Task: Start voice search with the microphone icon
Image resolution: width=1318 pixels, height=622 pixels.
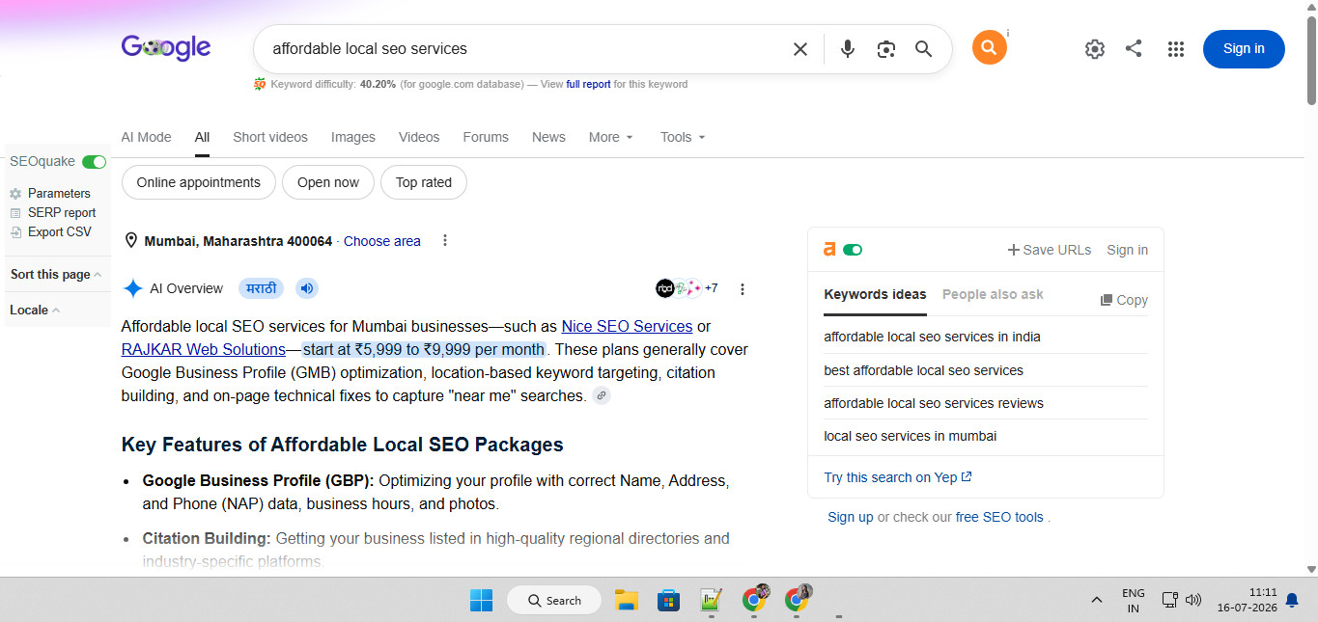Action: coord(847,49)
